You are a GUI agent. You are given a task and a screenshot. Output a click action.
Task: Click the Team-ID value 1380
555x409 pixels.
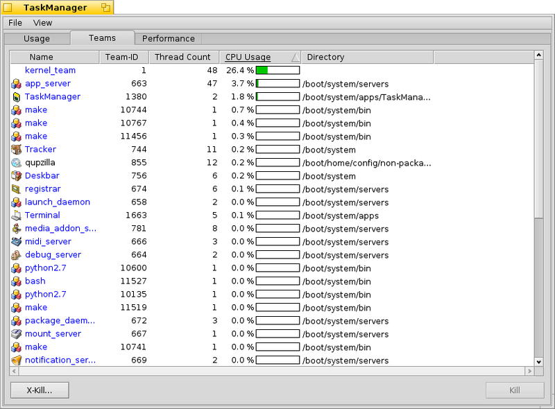pos(136,96)
